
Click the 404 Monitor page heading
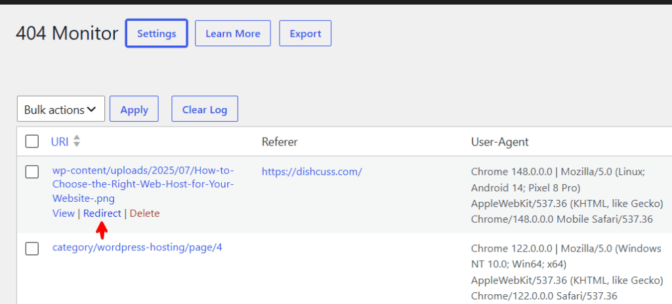67,33
